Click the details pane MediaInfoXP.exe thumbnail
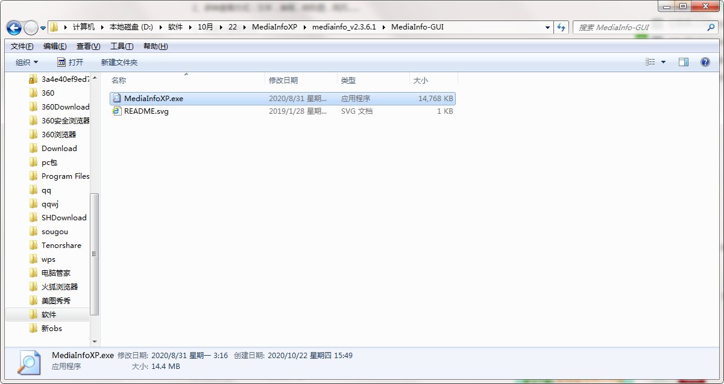This screenshot has height=384, width=724. click(x=28, y=362)
